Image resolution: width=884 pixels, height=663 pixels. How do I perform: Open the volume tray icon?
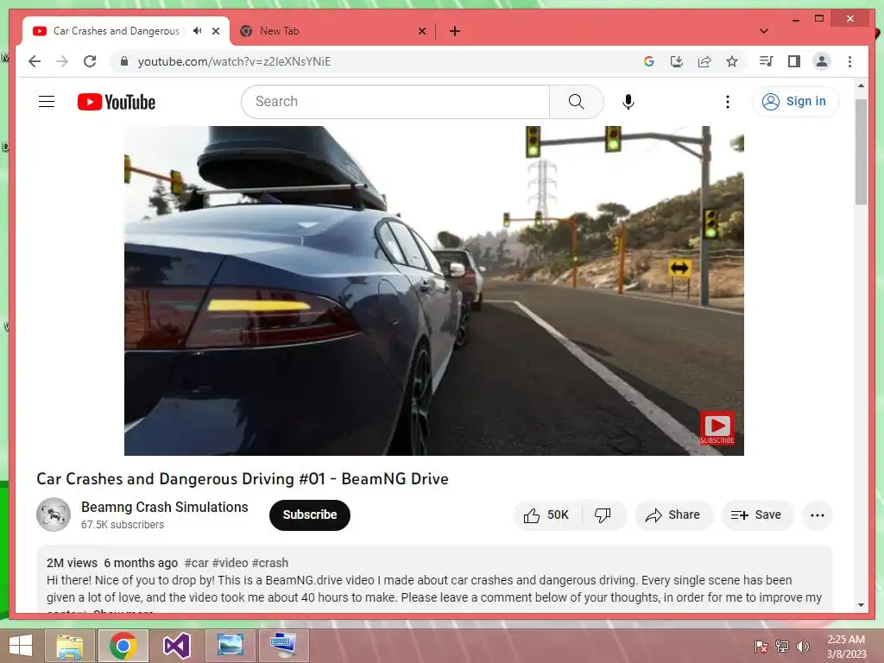(x=803, y=646)
